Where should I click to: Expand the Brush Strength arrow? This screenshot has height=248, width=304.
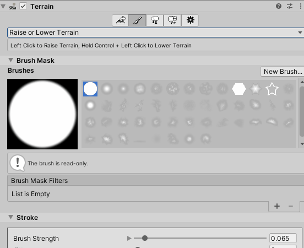pos(129,238)
